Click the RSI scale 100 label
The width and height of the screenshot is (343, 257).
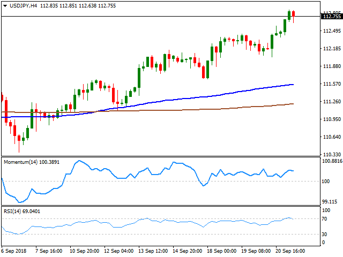tap(326, 210)
